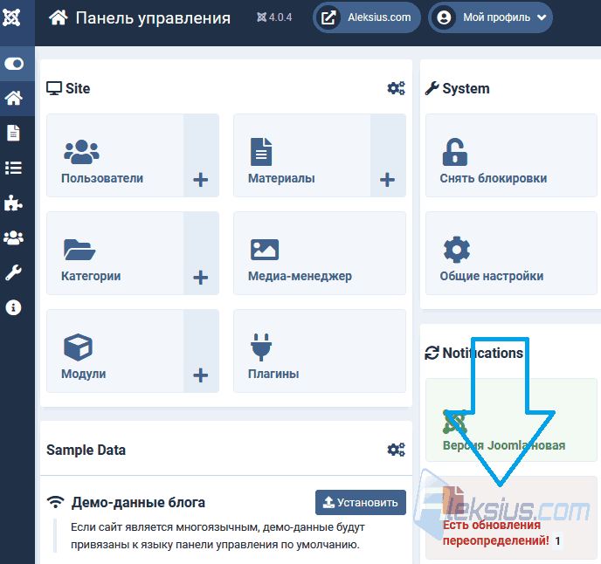Open the Menus list icon in sidebar

coord(13,168)
